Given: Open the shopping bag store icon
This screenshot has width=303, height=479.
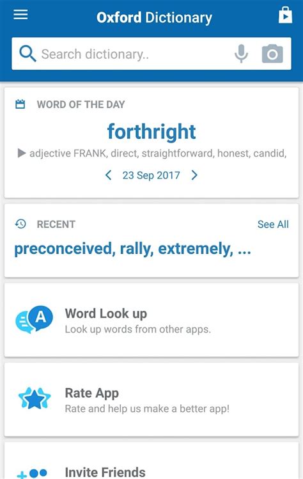Looking at the screenshot, I should coord(285,15).
